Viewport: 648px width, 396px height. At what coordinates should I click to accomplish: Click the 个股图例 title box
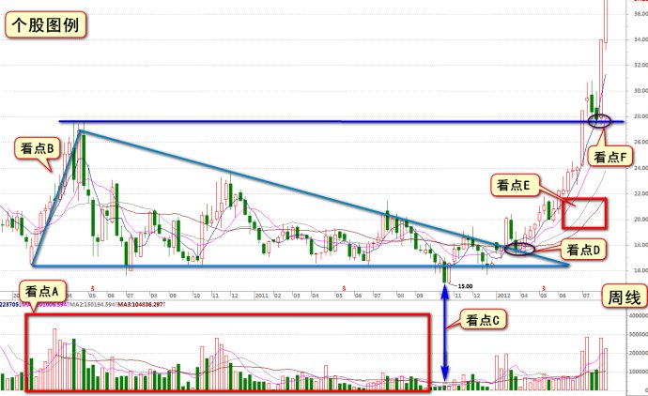(x=45, y=25)
